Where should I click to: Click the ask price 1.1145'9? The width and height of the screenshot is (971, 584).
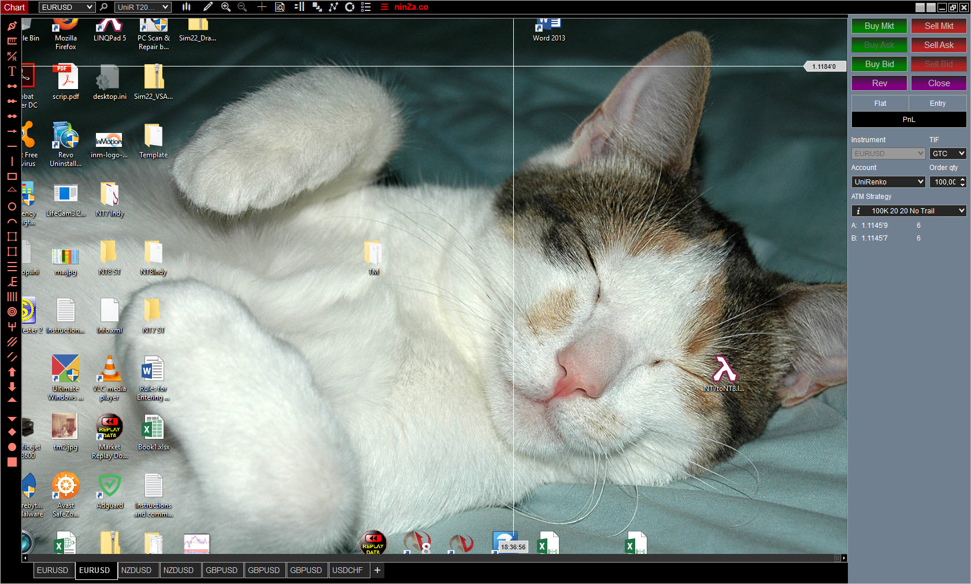click(874, 226)
